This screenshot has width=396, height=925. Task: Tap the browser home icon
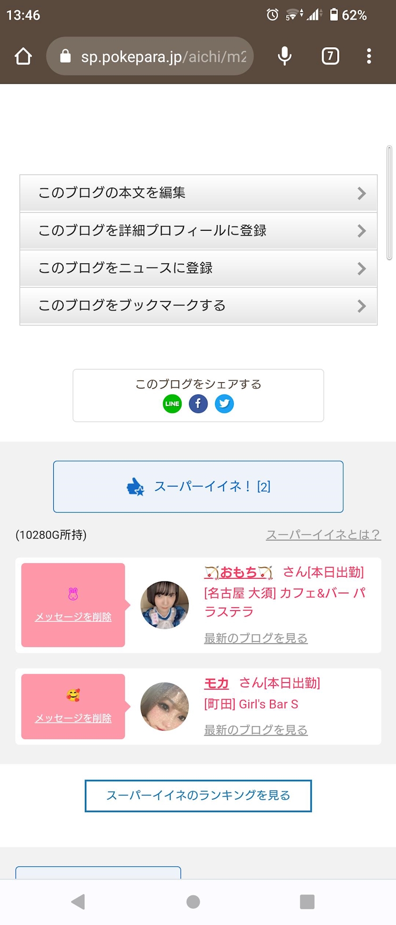click(23, 56)
